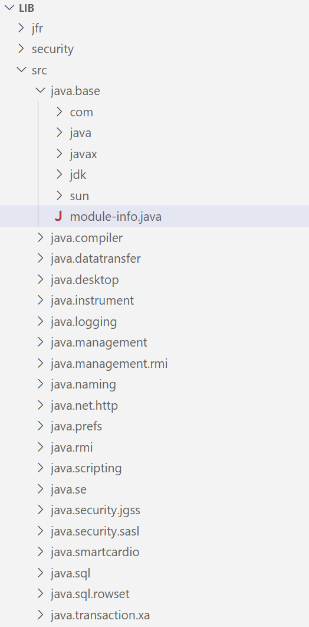Select the java.compiler folder

154,237
